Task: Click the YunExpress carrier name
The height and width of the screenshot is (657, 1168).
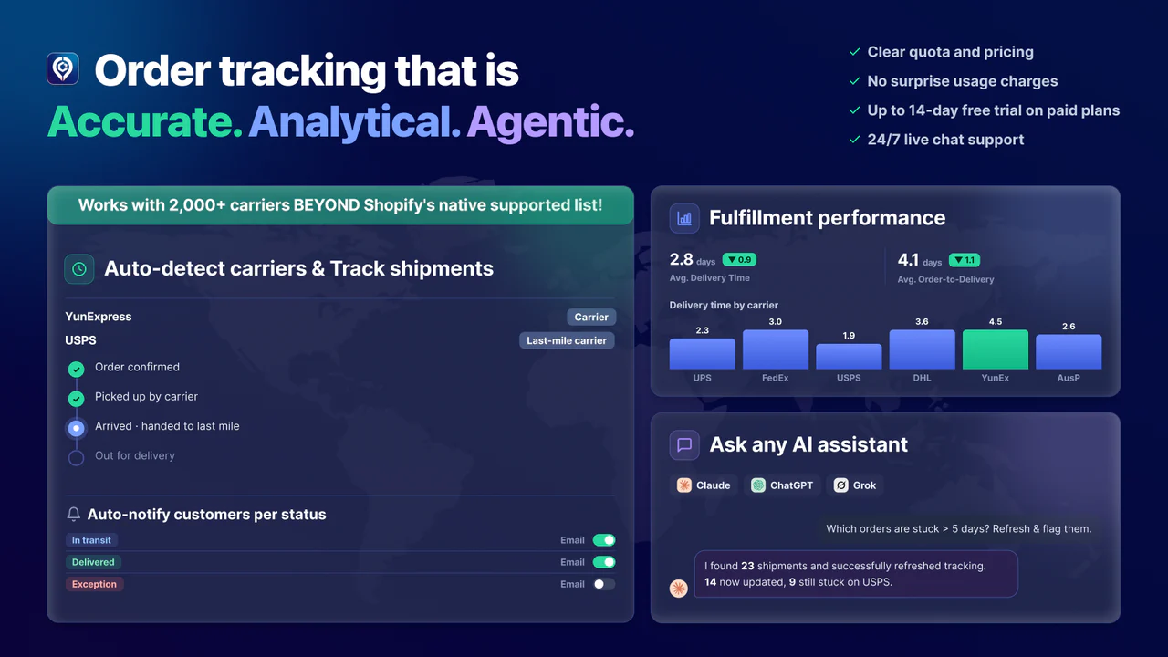Action: [99, 317]
